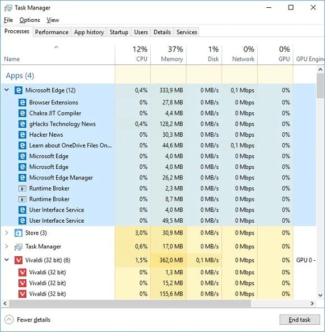Switch to the Services tab
The width and height of the screenshot is (325, 332).
pos(187,32)
